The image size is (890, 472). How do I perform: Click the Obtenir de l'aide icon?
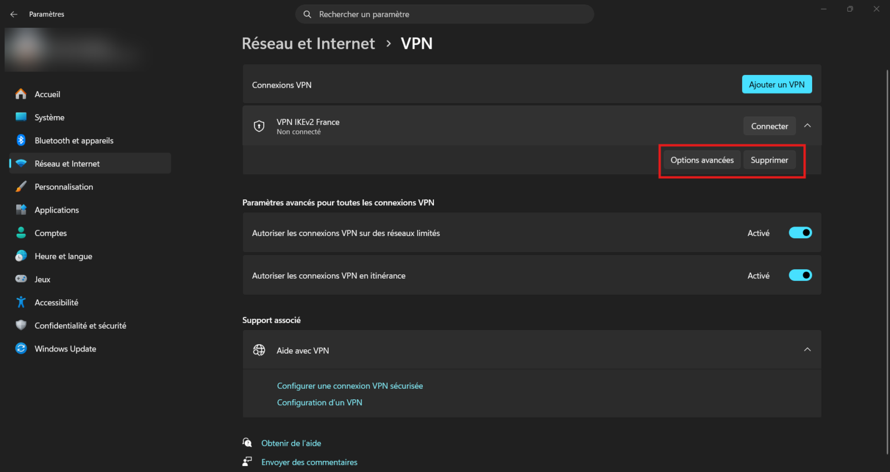pyautogui.click(x=248, y=443)
